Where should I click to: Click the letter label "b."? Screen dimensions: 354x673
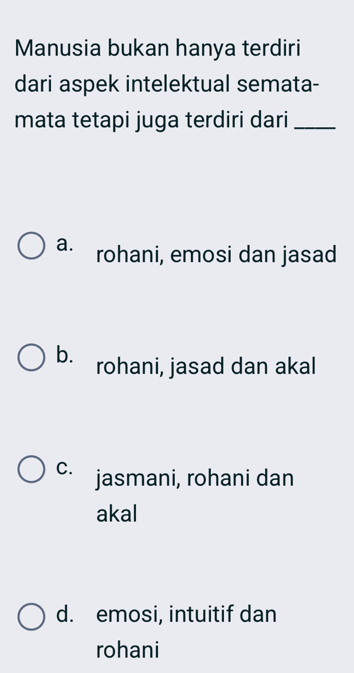65,355
